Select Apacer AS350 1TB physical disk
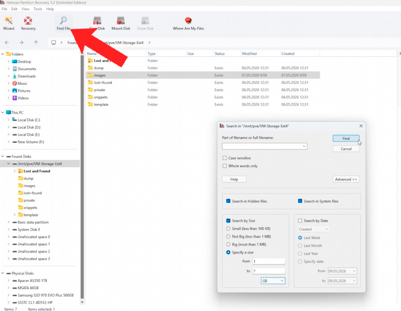 click(x=29, y=281)
